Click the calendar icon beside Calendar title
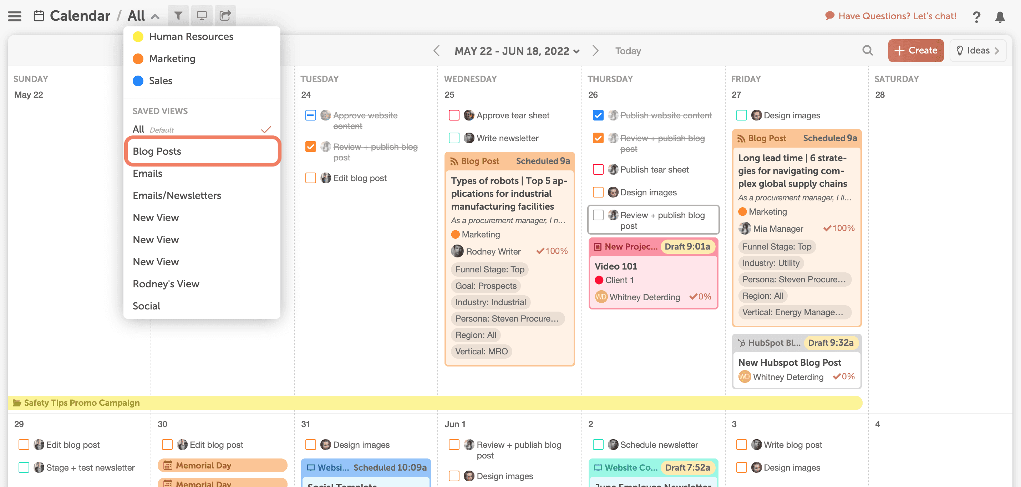The image size is (1021, 487). 39,16
